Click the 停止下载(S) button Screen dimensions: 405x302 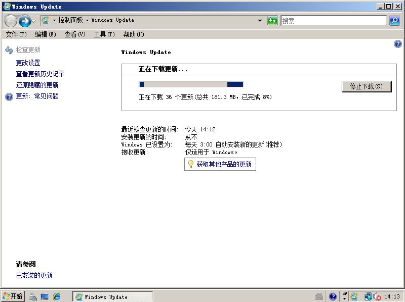(367, 86)
